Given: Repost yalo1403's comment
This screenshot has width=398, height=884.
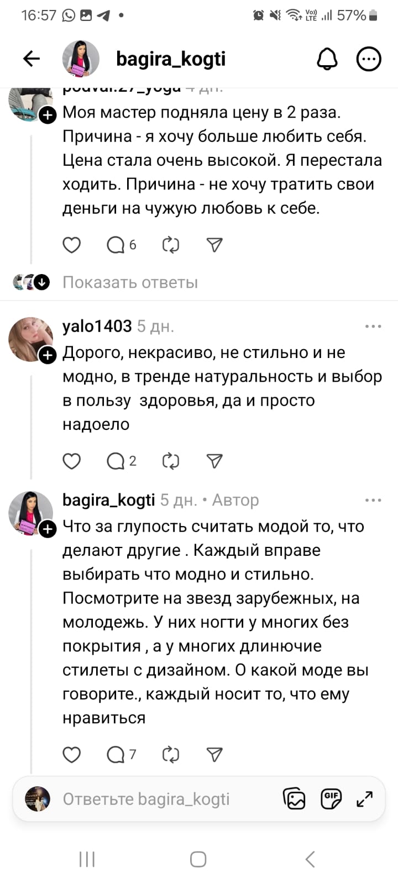Looking at the screenshot, I should coord(170,461).
